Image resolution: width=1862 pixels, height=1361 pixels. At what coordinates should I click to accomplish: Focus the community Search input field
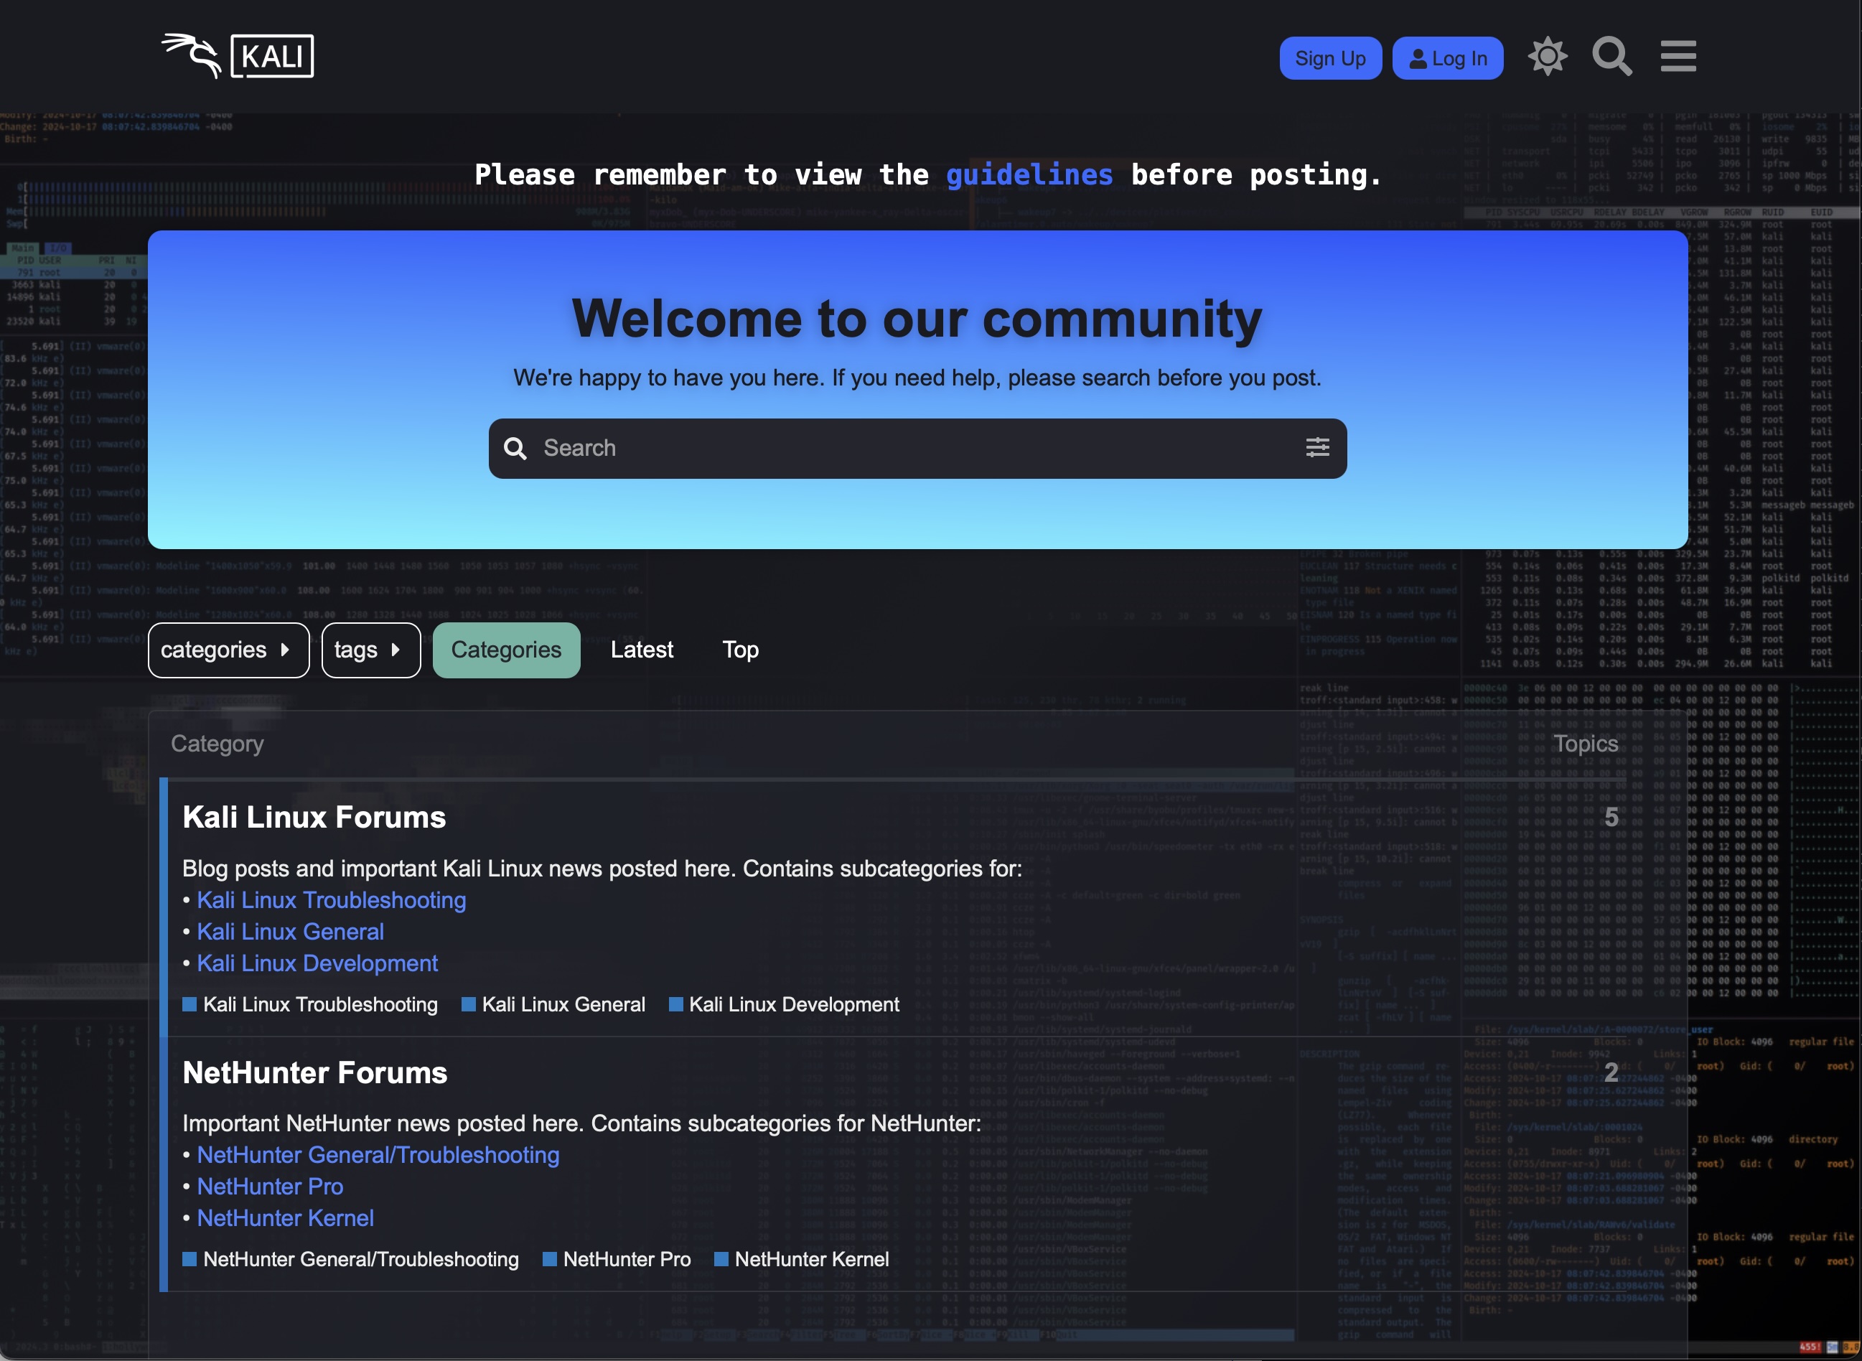coord(907,448)
